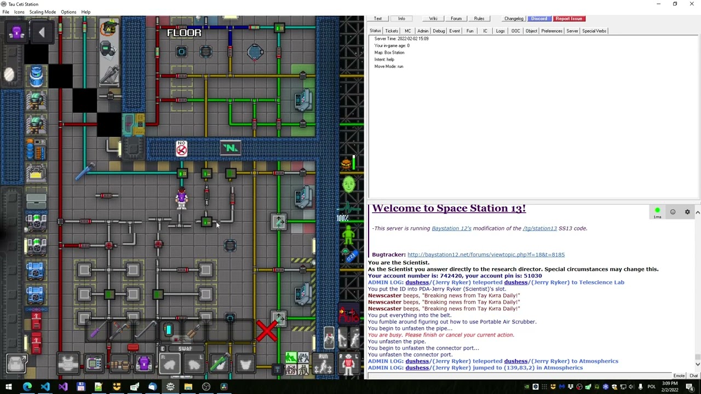Screen dimensions: 701x394
Task: Click the empty right pocket slot
Action: pyautogui.click(x=245, y=363)
